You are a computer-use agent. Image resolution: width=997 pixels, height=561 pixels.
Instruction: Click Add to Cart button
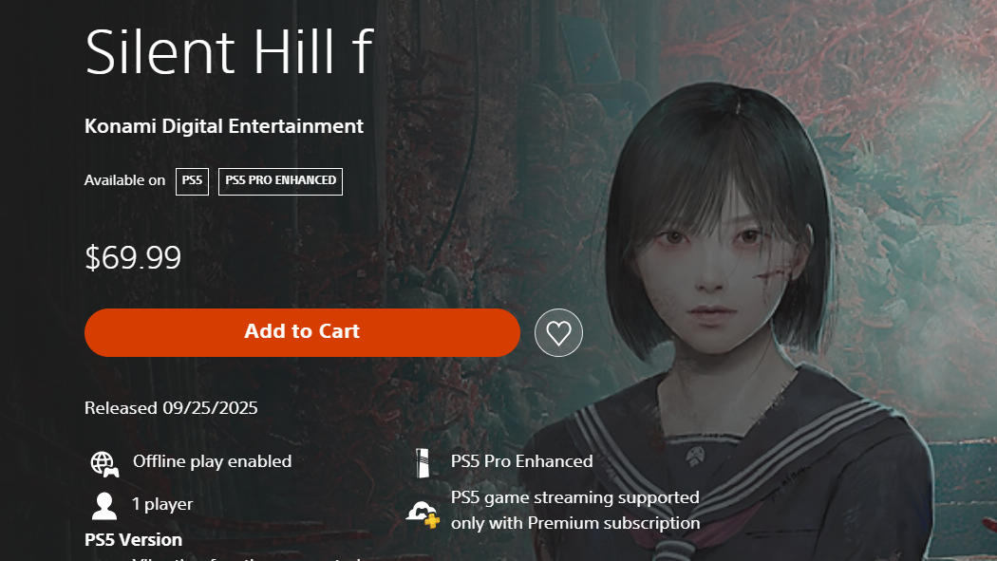302,332
